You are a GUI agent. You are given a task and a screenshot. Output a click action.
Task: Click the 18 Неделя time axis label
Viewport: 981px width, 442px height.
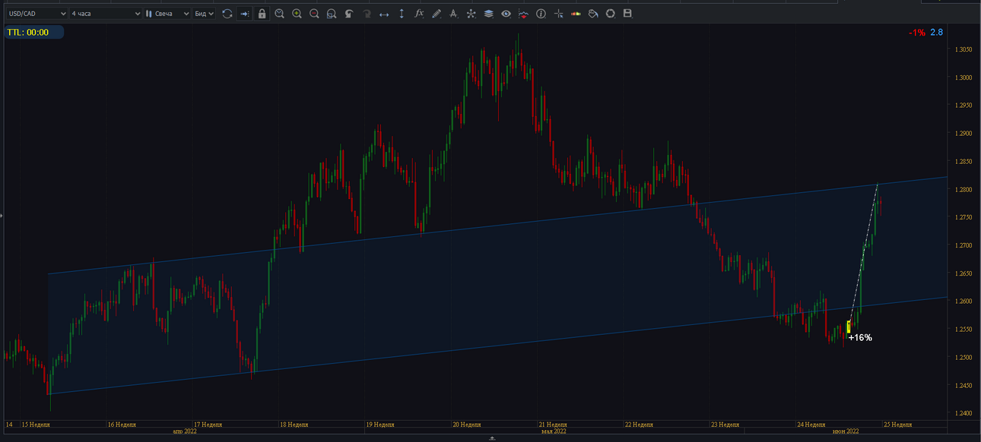point(294,425)
